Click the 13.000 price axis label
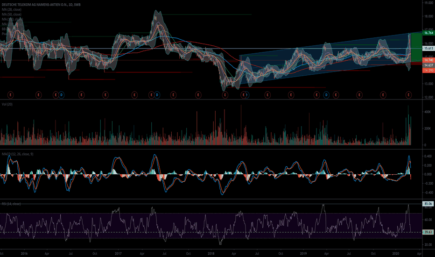This screenshot has height=257, width=435. tap(428, 84)
